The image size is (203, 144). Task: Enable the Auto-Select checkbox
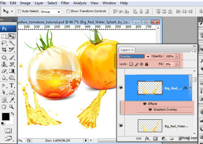pyautogui.click(x=20, y=11)
